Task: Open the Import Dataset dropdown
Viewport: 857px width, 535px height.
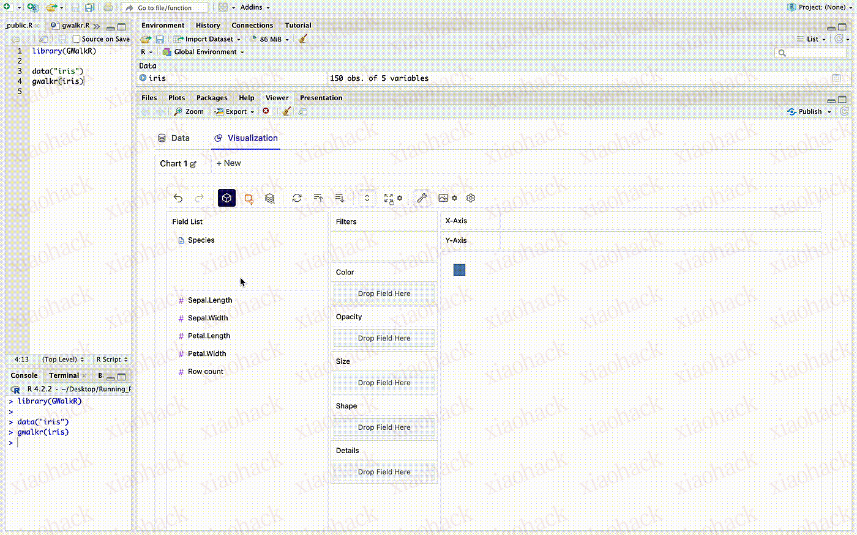Action: 208,39
